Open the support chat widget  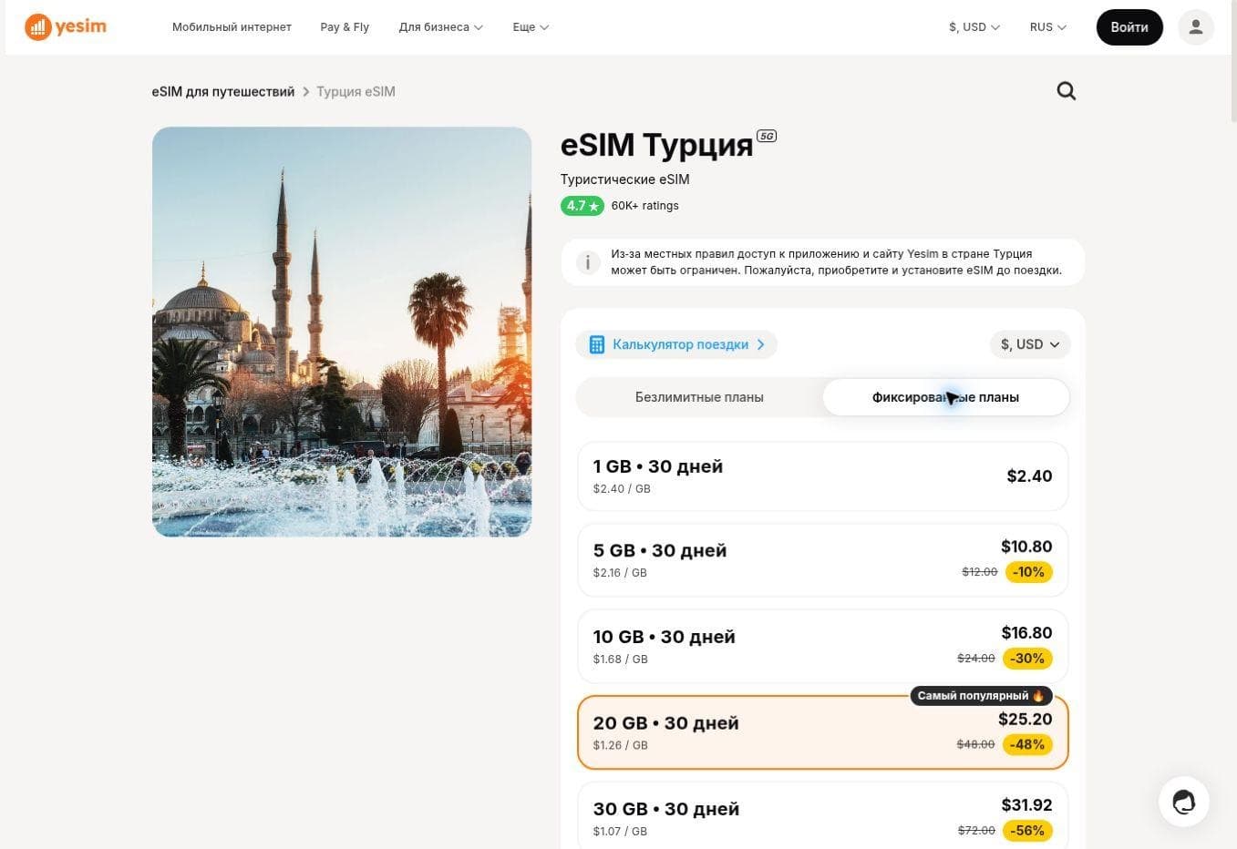coord(1183,802)
